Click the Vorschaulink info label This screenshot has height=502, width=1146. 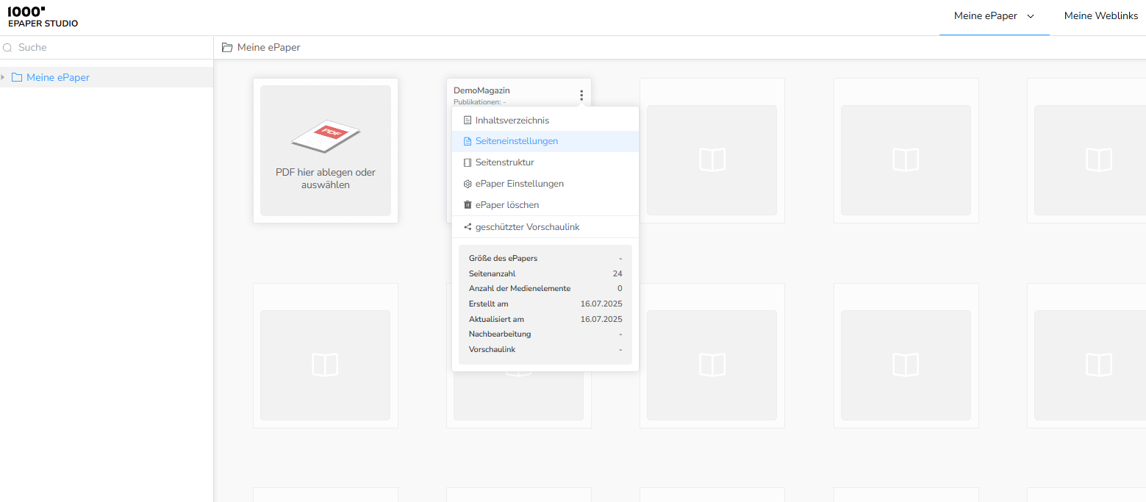[x=492, y=350]
